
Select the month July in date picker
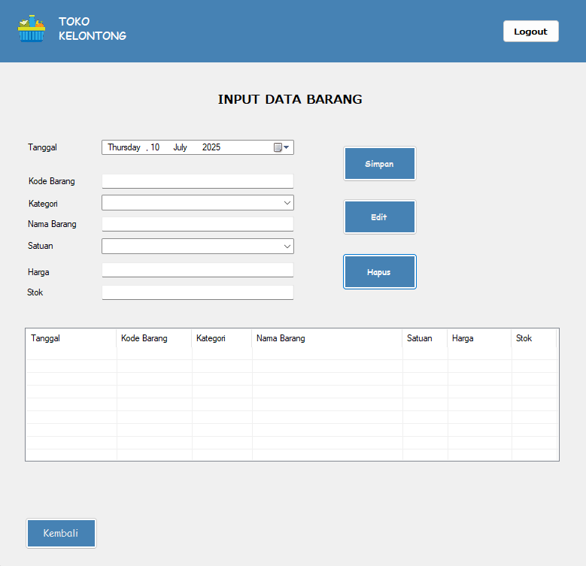[x=180, y=147]
